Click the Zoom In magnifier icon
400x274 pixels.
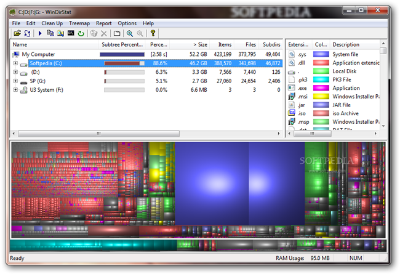[x=130, y=33]
